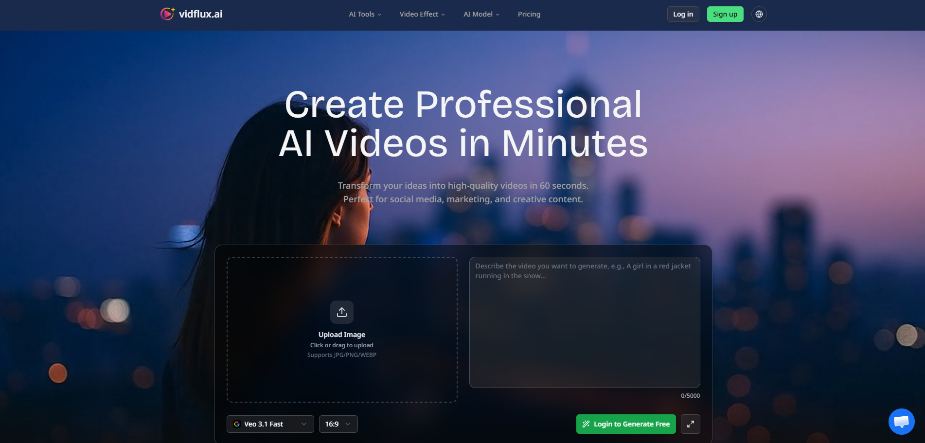925x443 pixels.
Task: Open the 16:9 aspect ratio dropdown
Action: (x=338, y=424)
